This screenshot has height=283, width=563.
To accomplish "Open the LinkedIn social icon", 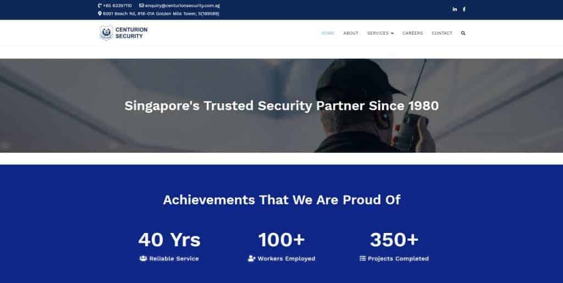I will pos(455,9).
